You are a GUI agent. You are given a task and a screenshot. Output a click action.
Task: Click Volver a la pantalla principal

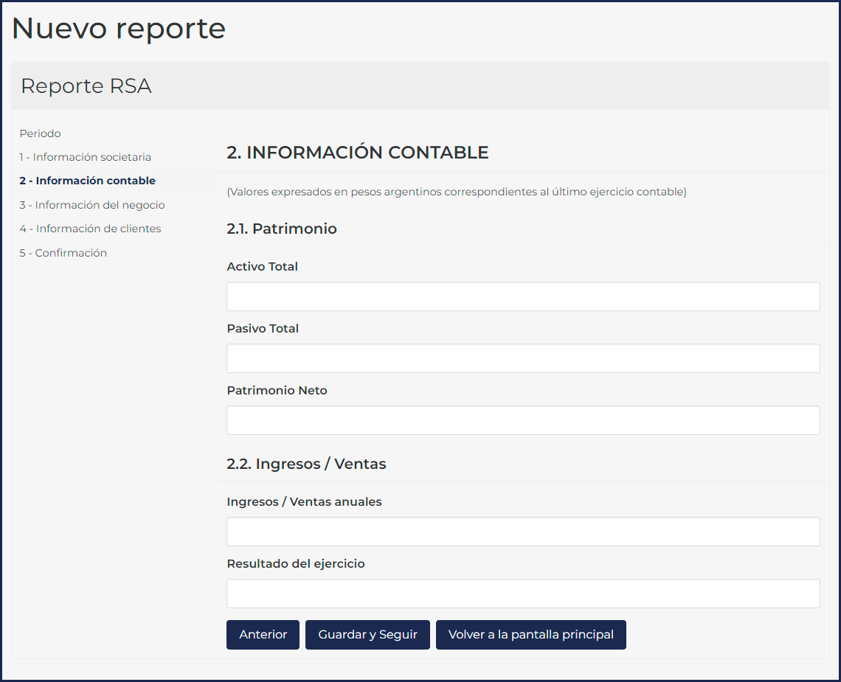click(x=530, y=635)
